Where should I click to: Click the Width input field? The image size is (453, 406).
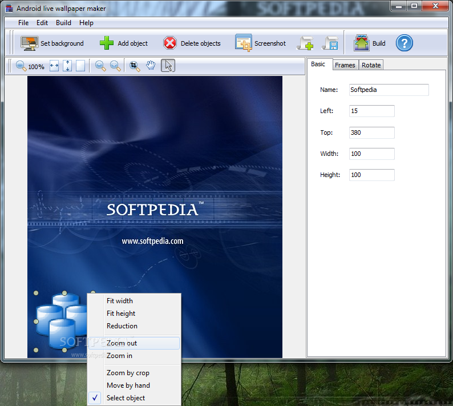coord(372,154)
